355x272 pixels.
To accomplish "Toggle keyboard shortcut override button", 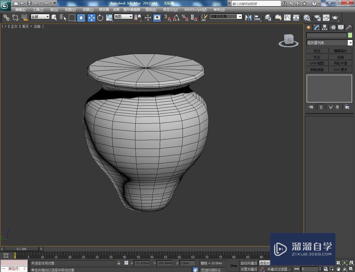I will coord(157,18).
